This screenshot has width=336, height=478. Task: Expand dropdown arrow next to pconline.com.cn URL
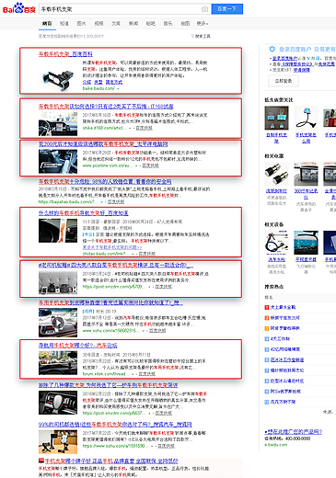point(136,165)
